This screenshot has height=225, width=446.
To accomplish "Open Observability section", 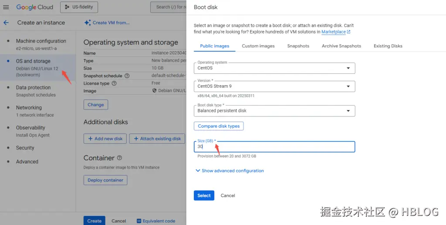I will tap(38, 131).
